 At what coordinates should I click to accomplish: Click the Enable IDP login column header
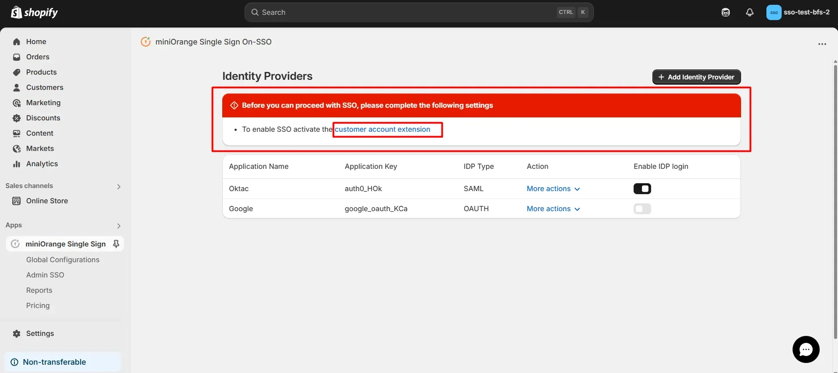661,166
